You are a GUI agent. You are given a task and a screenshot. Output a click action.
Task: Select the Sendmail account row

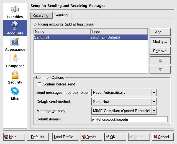[91, 37]
